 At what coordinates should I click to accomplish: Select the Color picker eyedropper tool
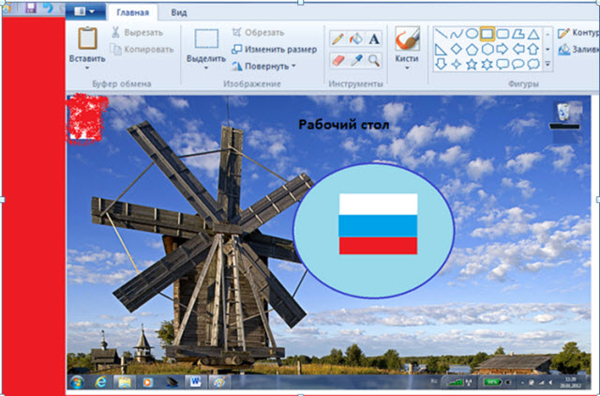click(356, 60)
